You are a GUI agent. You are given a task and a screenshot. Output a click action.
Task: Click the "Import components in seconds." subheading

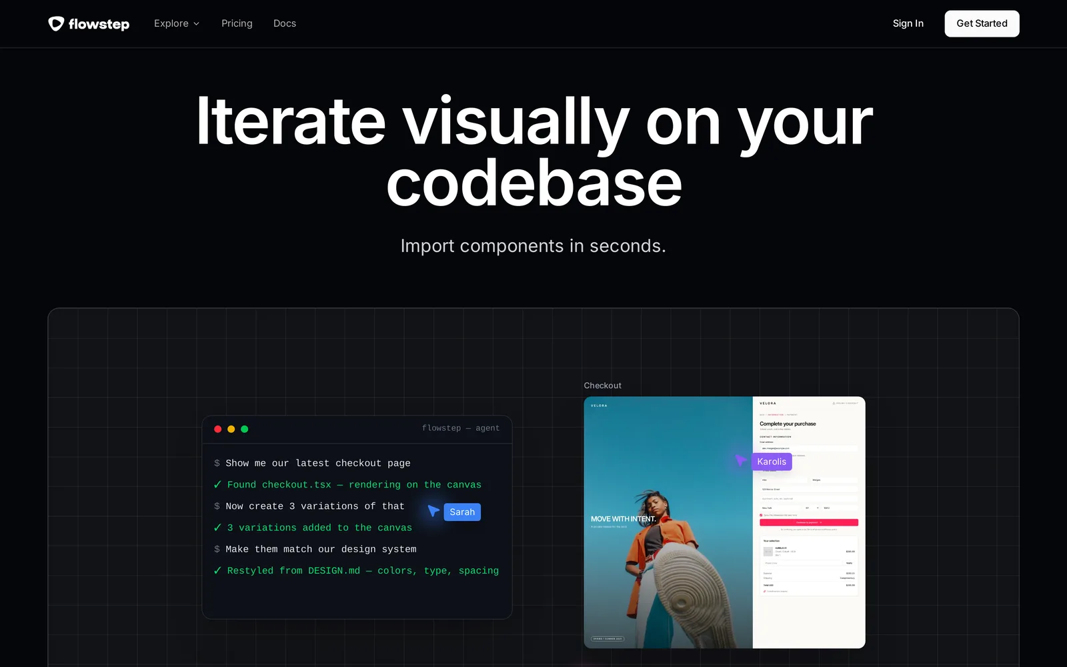pos(533,246)
